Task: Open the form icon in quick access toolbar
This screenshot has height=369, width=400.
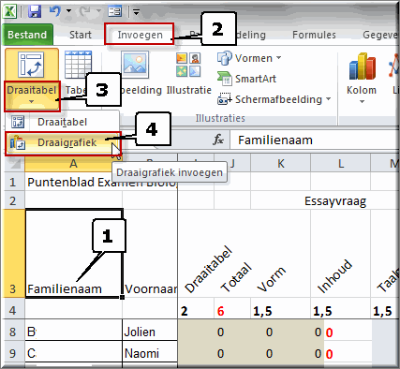Action: point(114,12)
